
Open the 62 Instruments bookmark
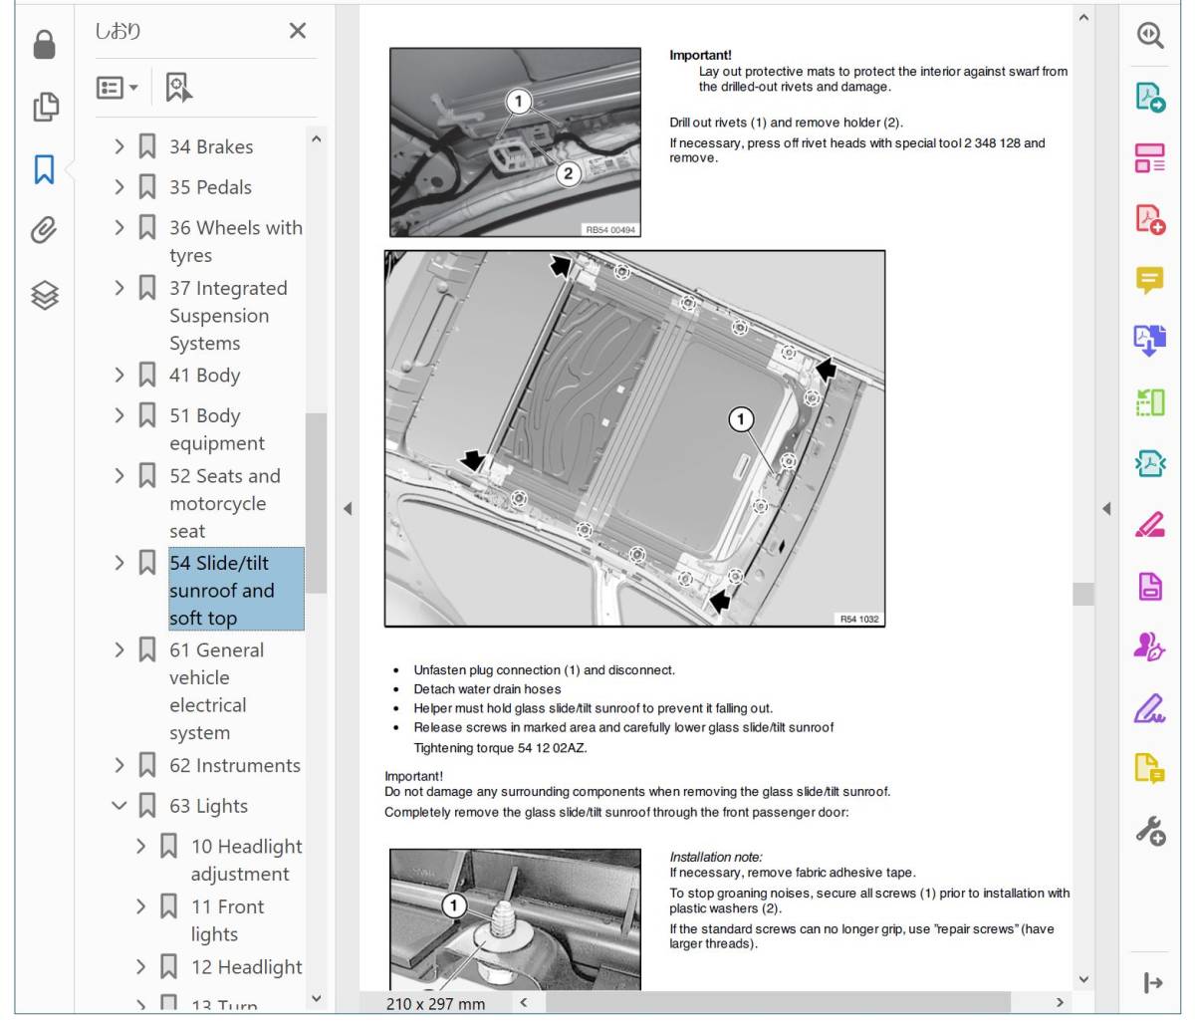pyautogui.click(x=235, y=766)
